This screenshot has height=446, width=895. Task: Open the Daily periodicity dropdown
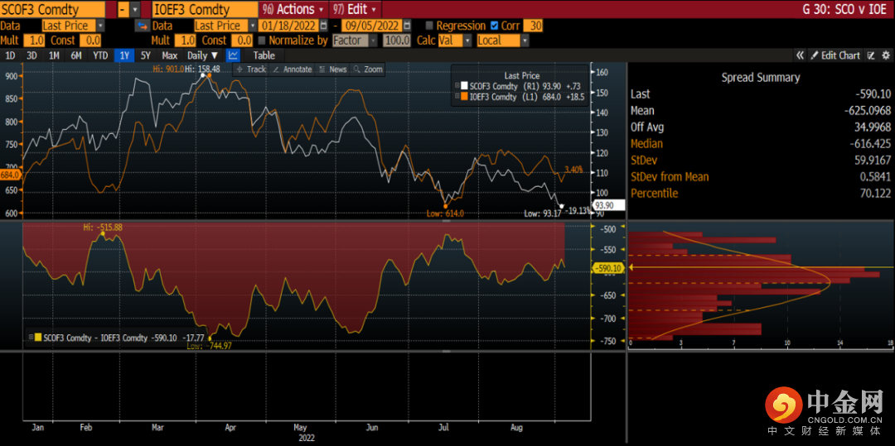point(203,55)
